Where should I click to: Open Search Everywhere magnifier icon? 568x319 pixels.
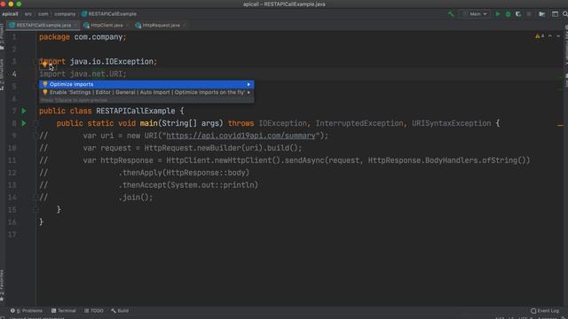565,14
